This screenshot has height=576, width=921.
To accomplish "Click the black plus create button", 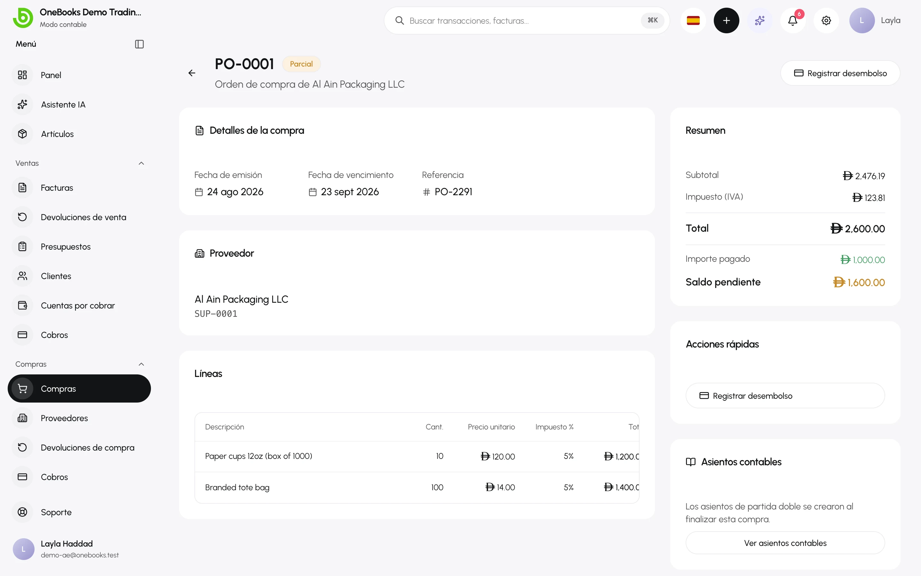I will click(726, 20).
